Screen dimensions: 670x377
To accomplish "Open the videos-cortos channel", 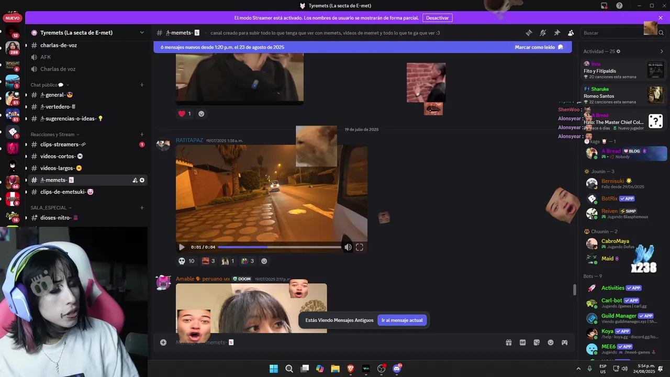I will click(x=86, y=157).
